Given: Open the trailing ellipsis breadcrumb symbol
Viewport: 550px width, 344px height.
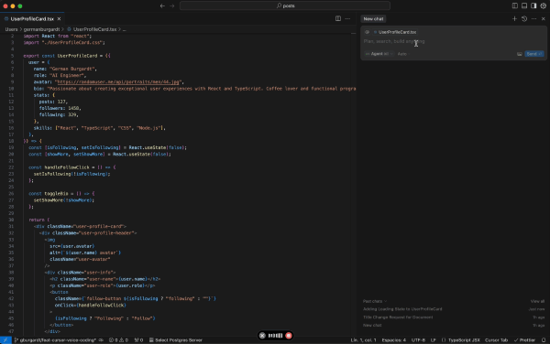Looking at the screenshot, I should 124,29.
